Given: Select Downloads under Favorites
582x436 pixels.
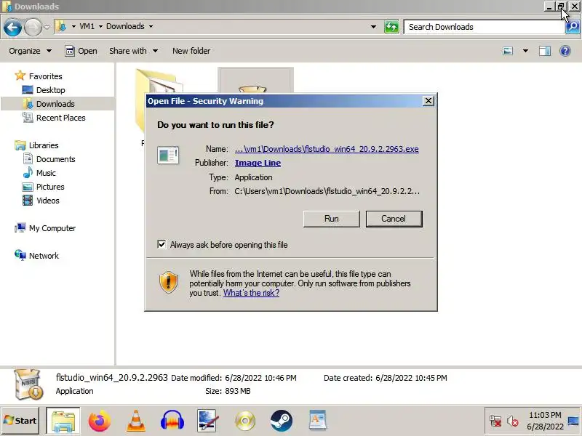Looking at the screenshot, I should click(55, 104).
